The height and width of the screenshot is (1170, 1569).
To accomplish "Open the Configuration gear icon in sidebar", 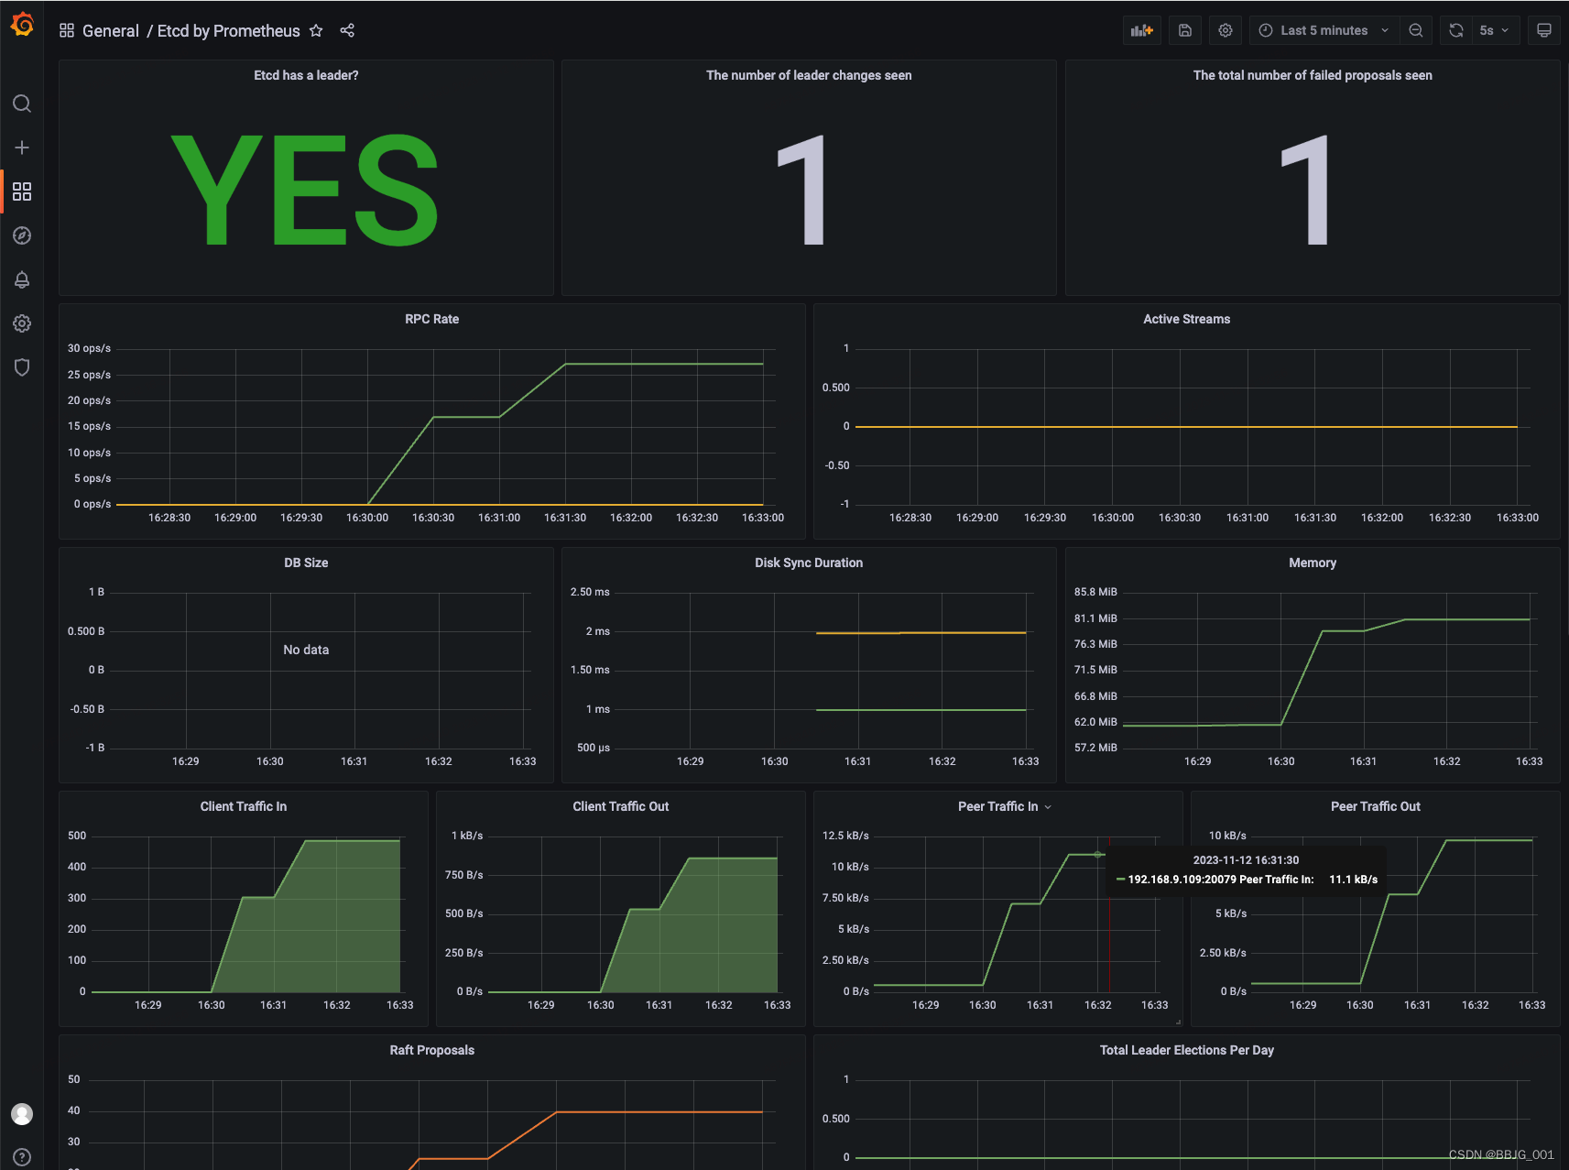I will 22,323.
